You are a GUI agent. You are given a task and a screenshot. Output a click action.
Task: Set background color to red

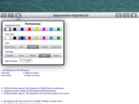tap(30, 29)
